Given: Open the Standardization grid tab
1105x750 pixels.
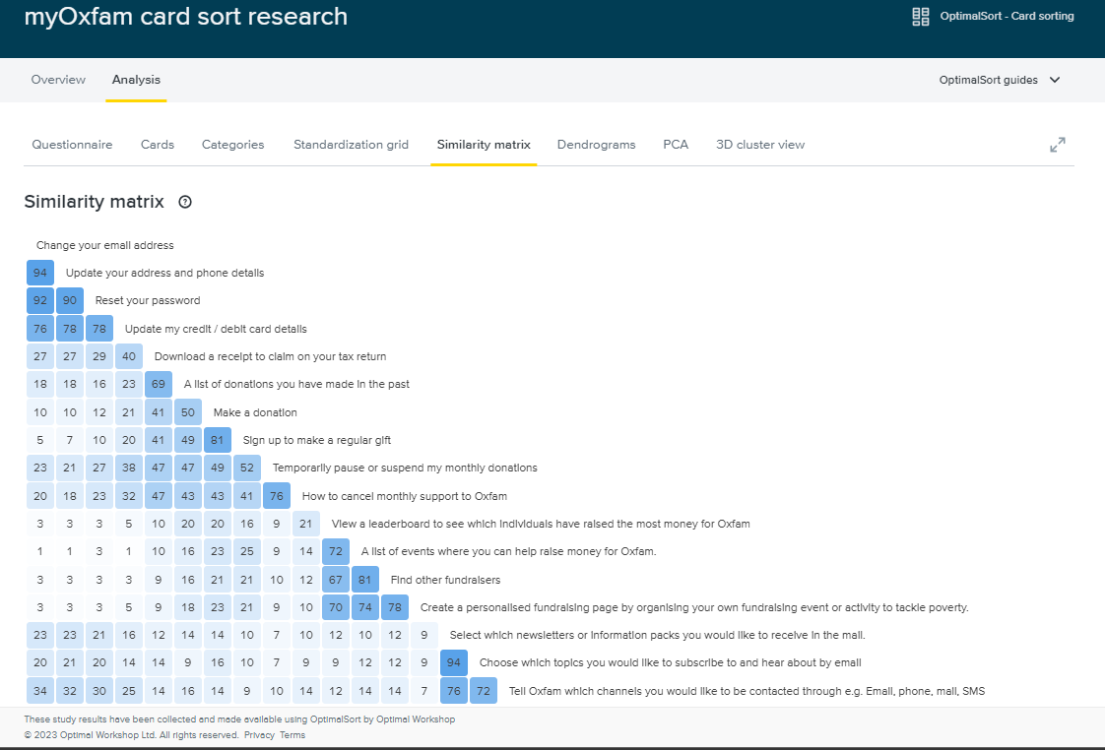Looking at the screenshot, I should tap(351, 145).
